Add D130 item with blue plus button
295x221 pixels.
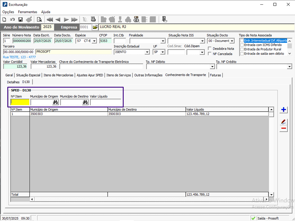coord(284,110)
